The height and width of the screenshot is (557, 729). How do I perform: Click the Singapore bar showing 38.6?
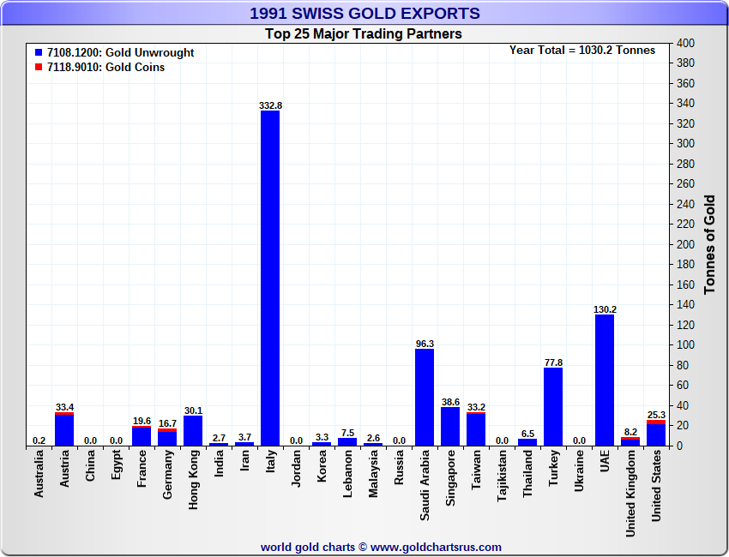pos(450,426)
